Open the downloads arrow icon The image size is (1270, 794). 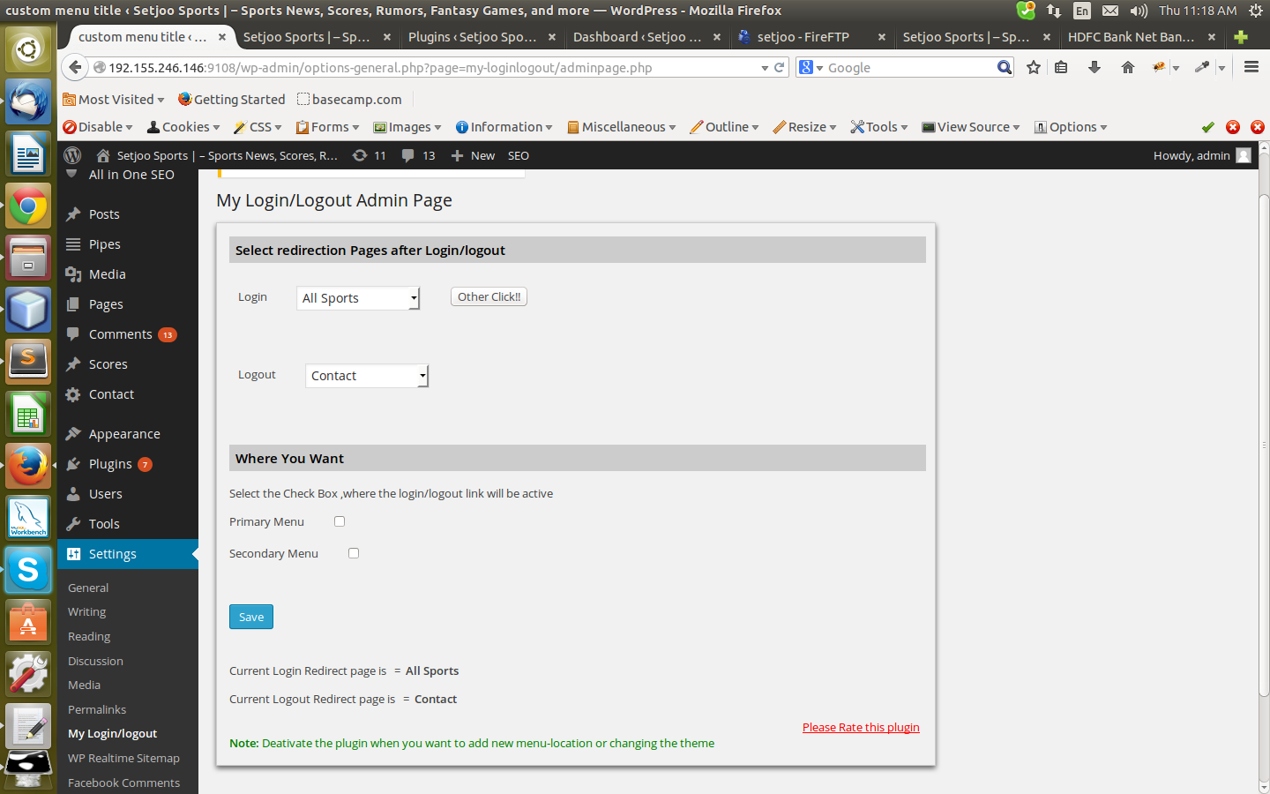coord(1094,67)
